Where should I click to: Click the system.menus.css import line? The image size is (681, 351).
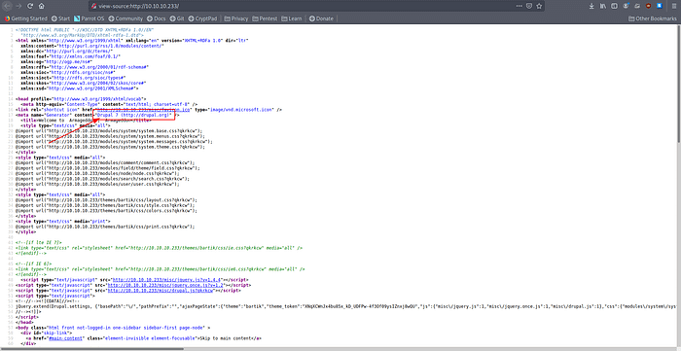pyautogui.click(x=110, y=136)
